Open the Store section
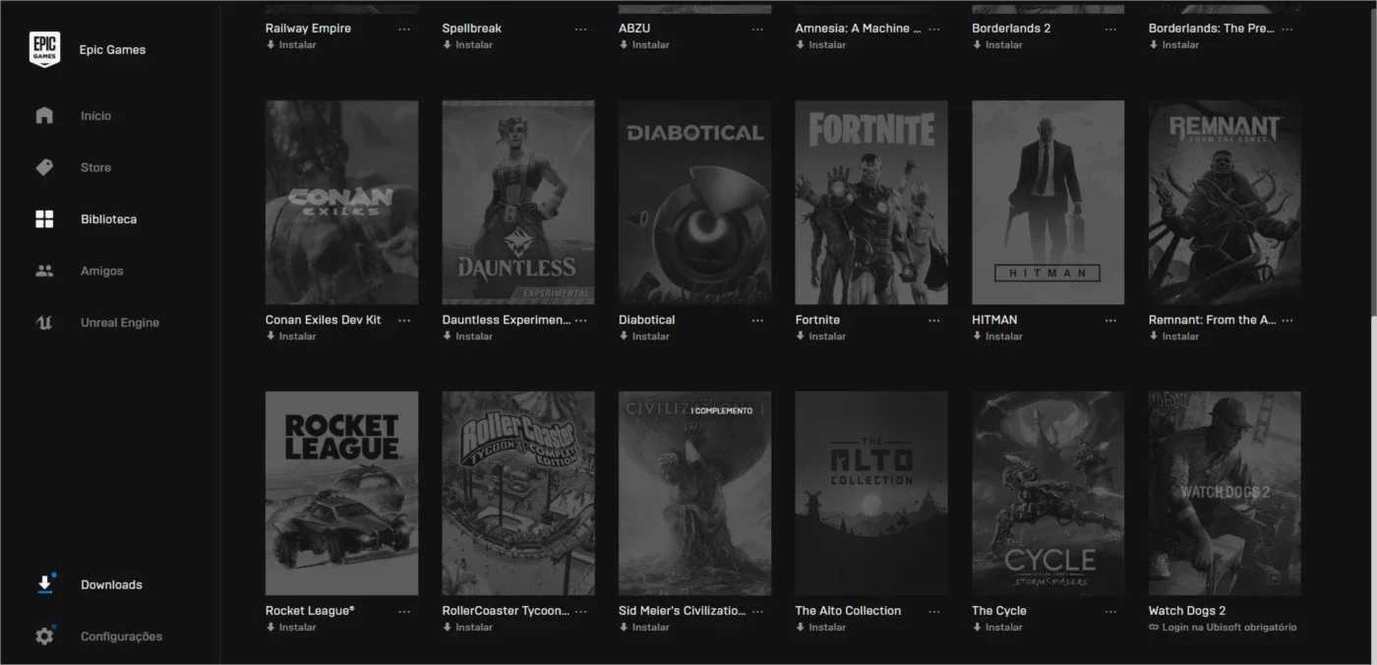Screen dimensions: 1377x665 pos(96,167)
